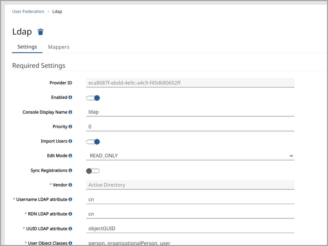
Task: Show info tooltip for UUID LDAP attribute
Action: point(70,229)
